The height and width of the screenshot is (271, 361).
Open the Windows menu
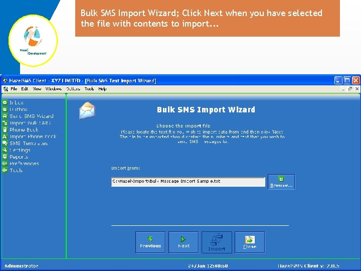54,89
